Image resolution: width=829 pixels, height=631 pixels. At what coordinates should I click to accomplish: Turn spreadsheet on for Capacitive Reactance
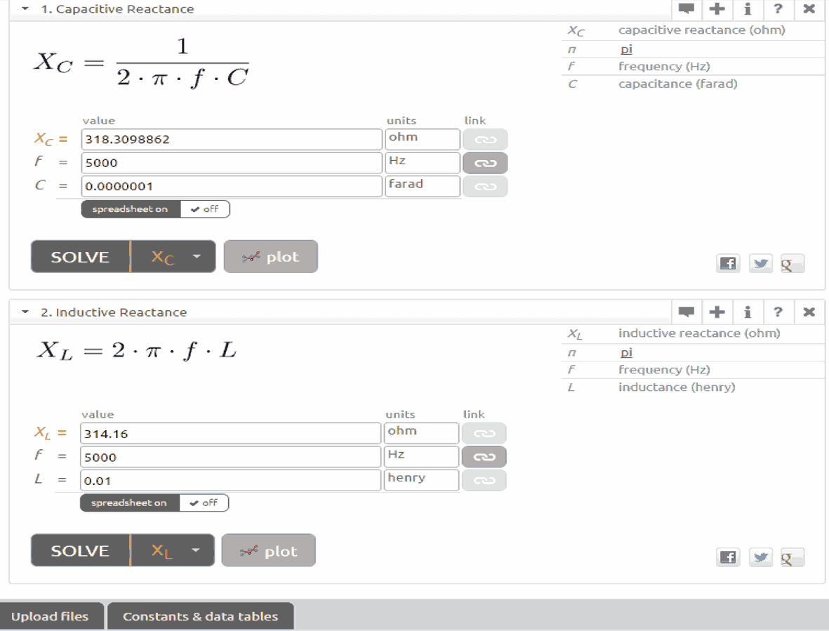[130, 209]
